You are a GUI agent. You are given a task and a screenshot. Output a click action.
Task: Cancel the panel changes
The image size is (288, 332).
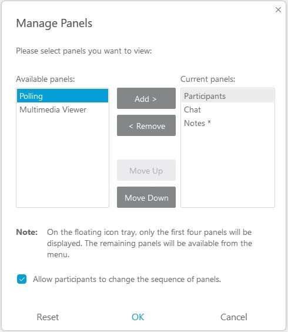point(234,317)
